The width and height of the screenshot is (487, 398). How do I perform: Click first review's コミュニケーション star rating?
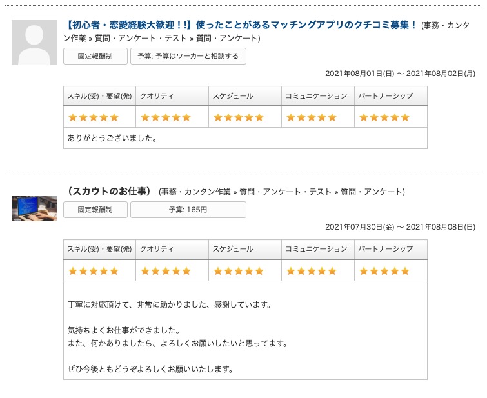[312, 117]
